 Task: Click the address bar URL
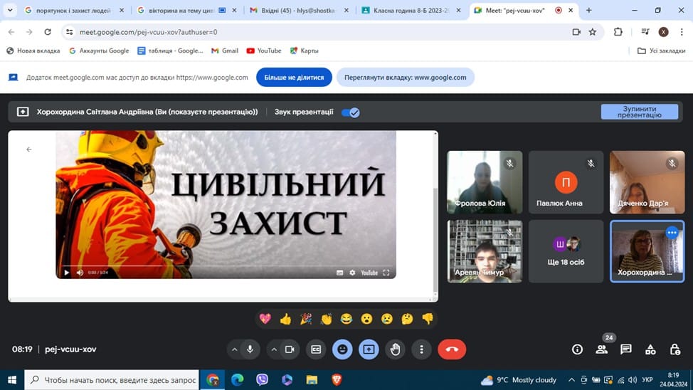point(149,32)
